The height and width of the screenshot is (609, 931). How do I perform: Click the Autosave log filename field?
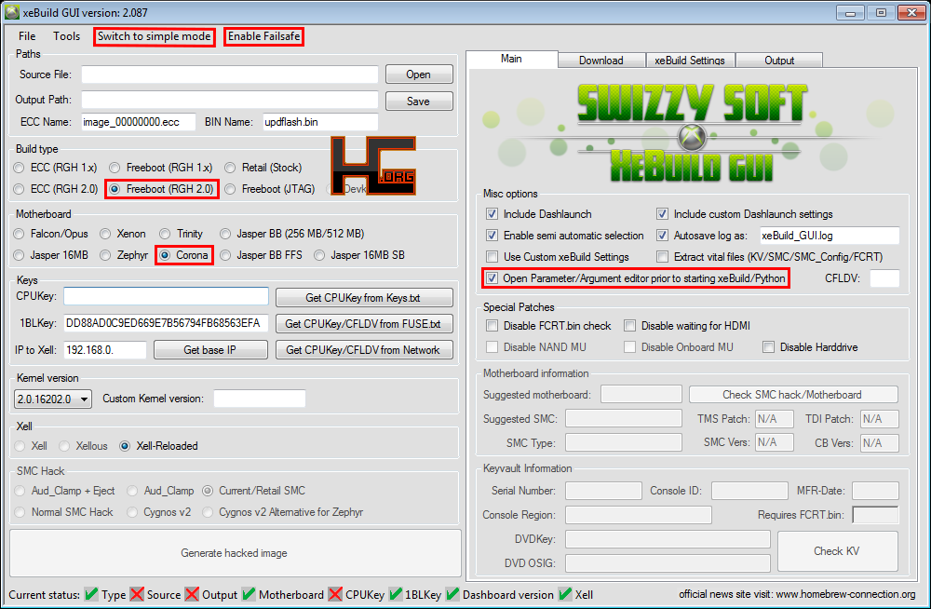tap(830, 236)
